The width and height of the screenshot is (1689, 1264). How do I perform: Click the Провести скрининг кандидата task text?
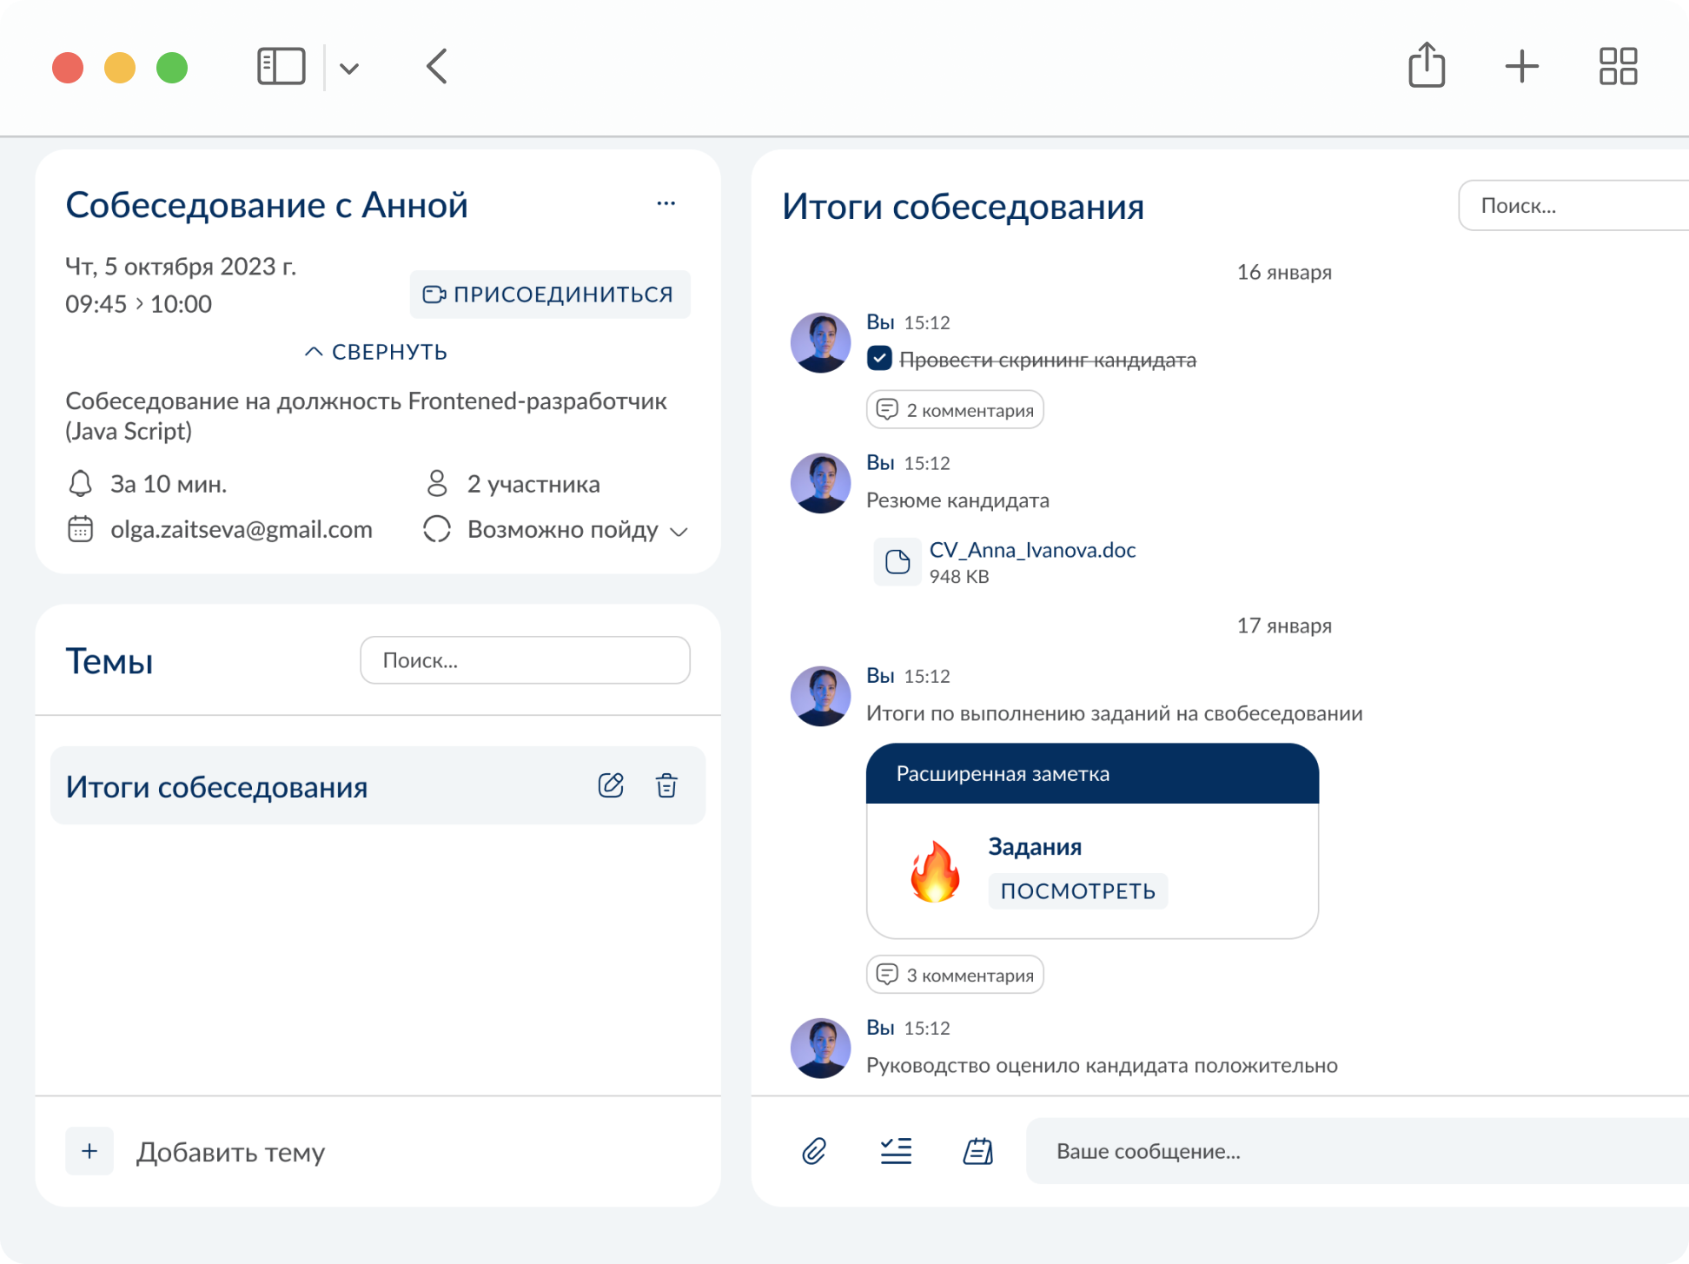1048,360
